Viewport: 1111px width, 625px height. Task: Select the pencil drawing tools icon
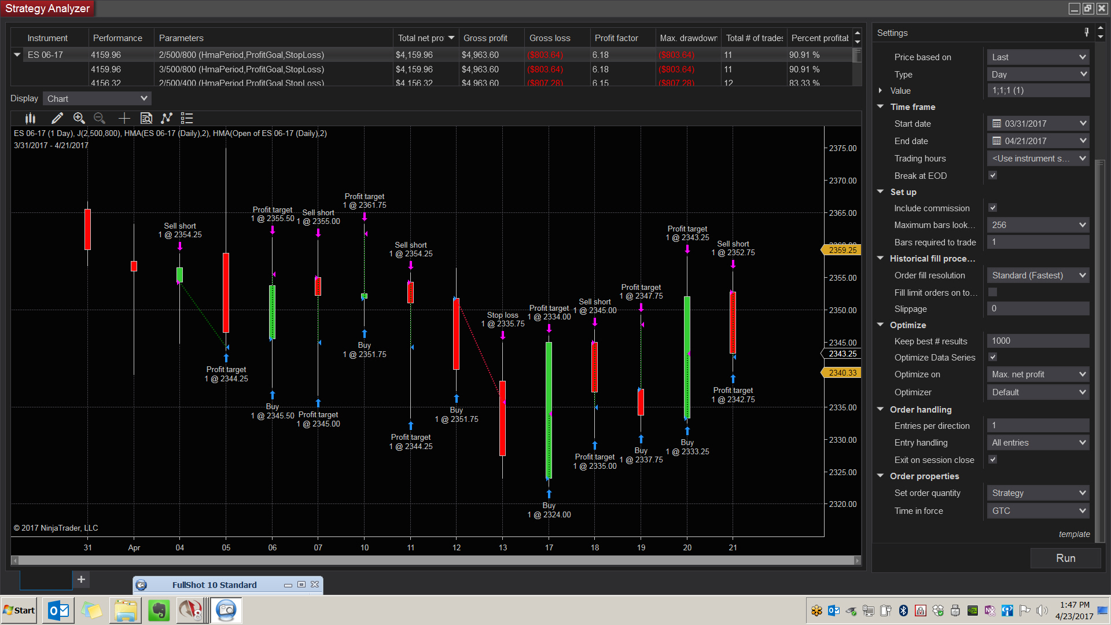coord(57,118)
